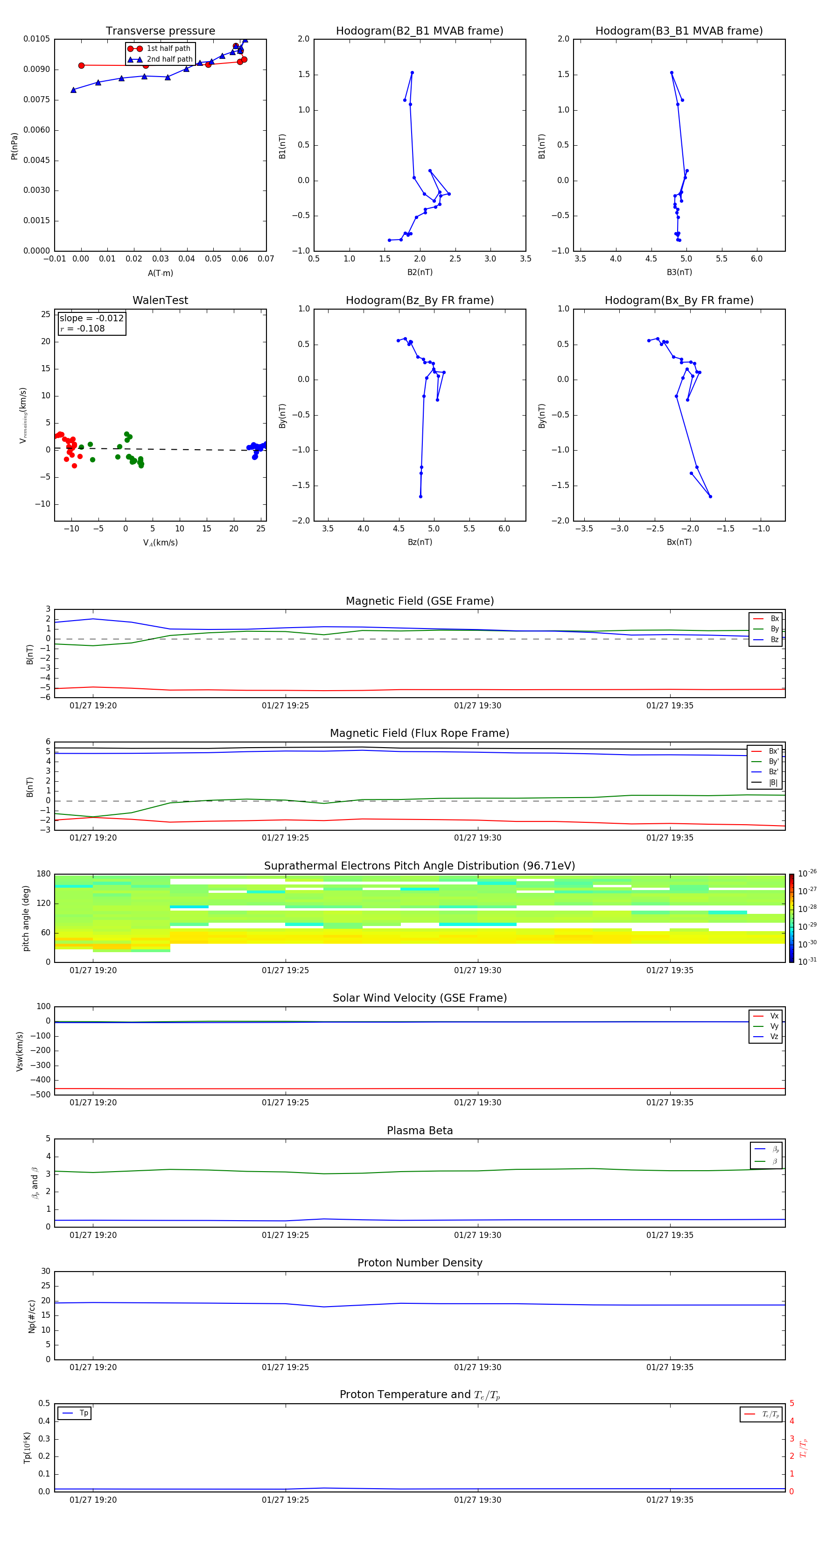
Task: Click '01/27 19:20' tick under GSE Magnetic Field
Action: pos(93,706)
